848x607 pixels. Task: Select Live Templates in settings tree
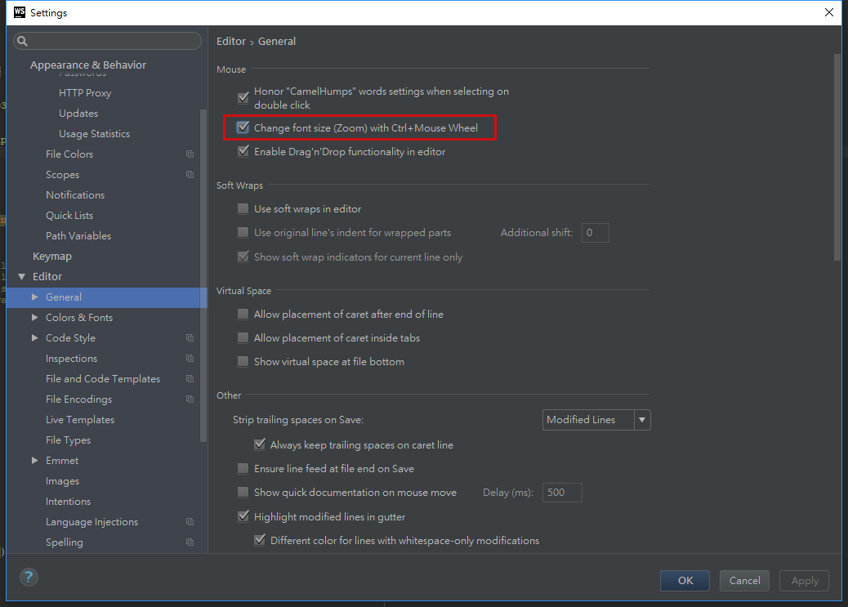(x=80, y=420)
